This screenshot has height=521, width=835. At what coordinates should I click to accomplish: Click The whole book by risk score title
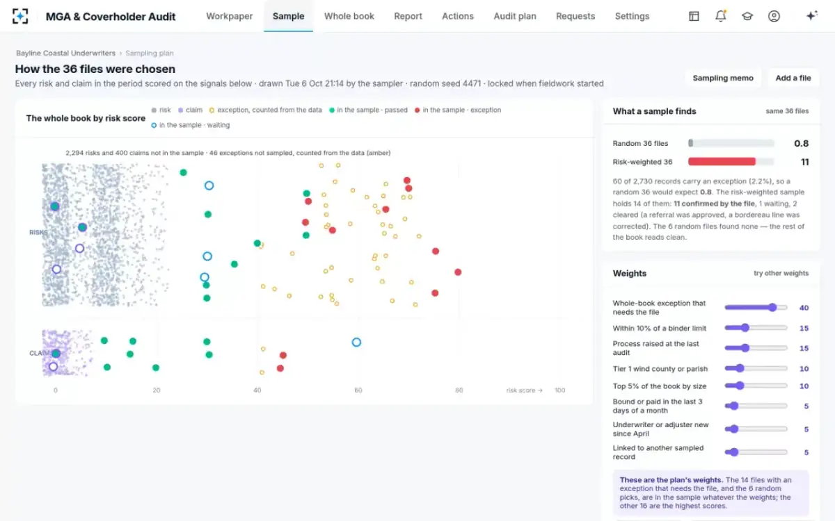(86, 118)
